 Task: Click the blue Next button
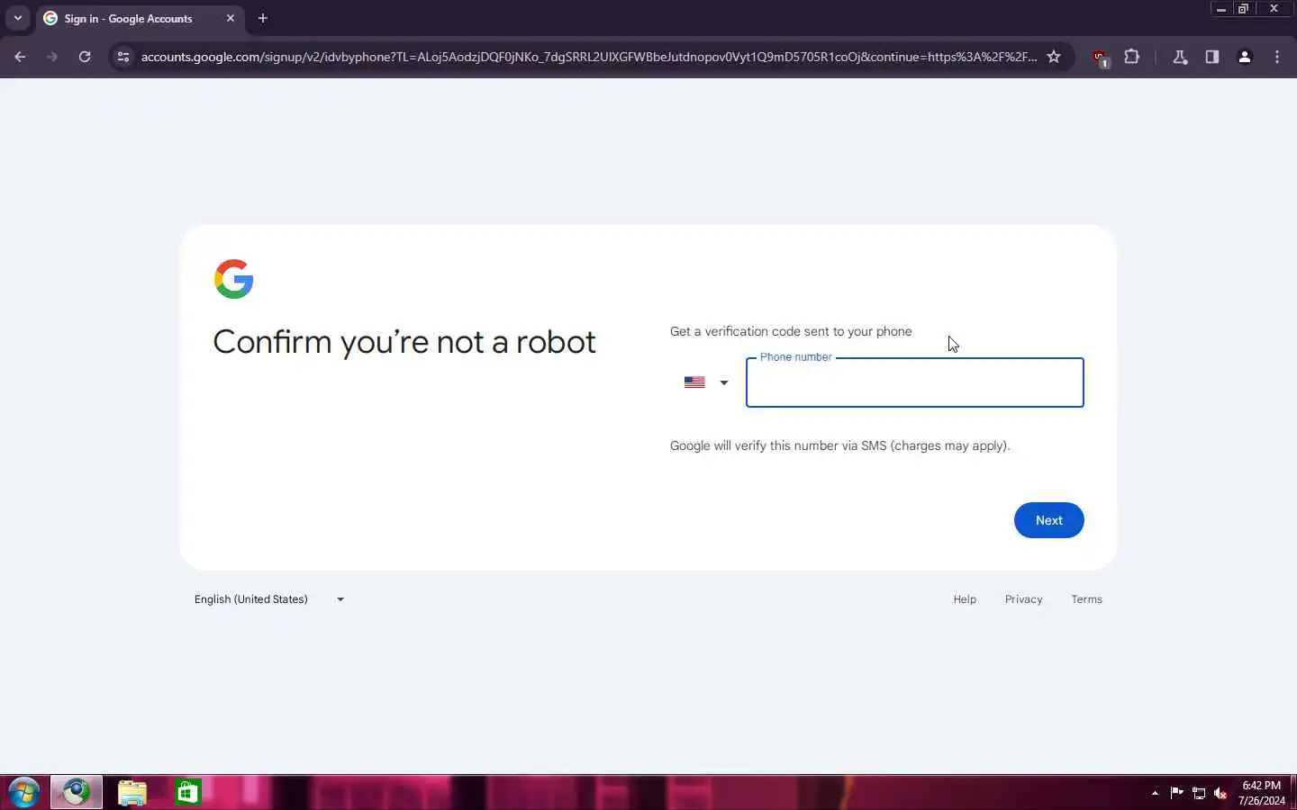[x=1048, y=520]
